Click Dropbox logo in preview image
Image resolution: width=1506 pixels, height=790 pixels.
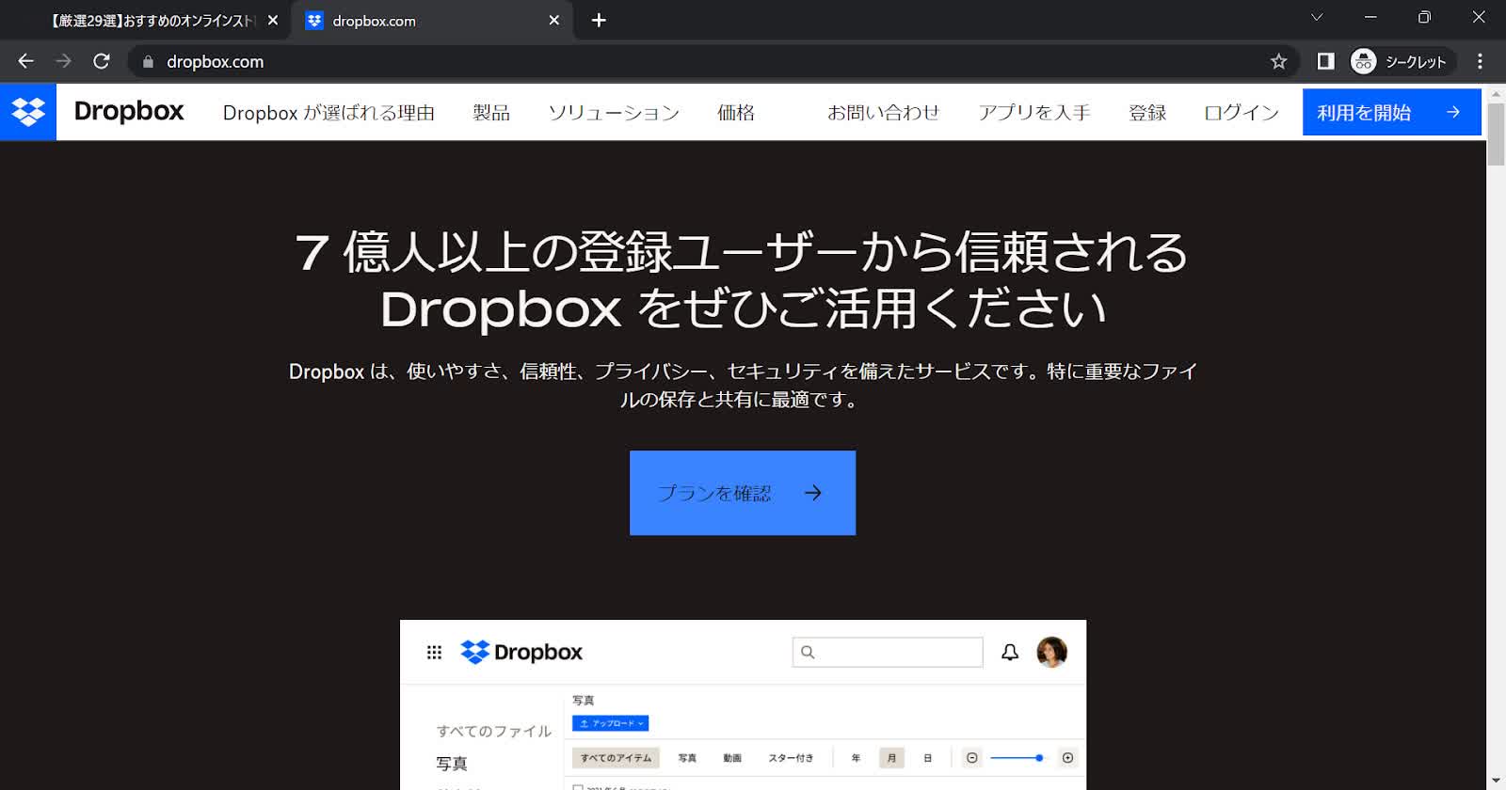(x=521, y=652)
